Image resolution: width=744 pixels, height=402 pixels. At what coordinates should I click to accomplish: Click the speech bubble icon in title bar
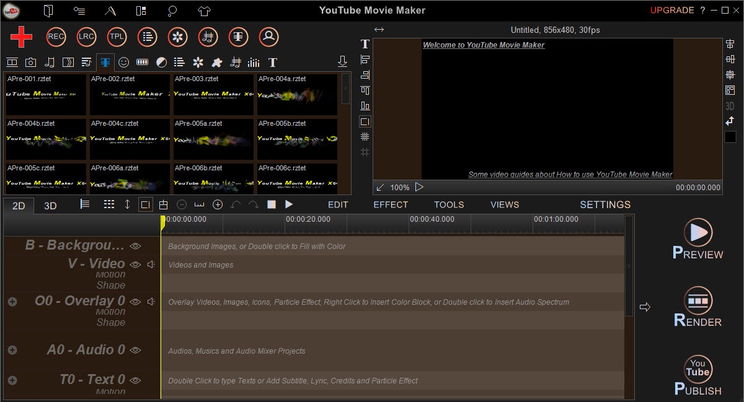click(x=173, y=11)
